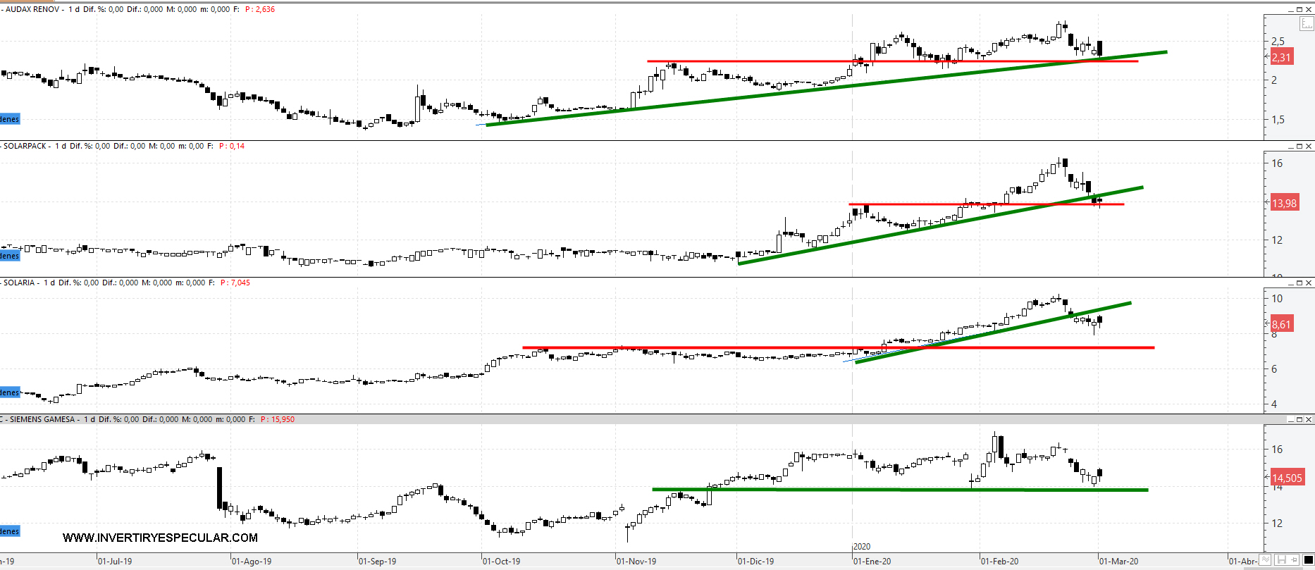
Task: Click the double-chevron icon on the time axis
Action: click(x=1265, y=560)
